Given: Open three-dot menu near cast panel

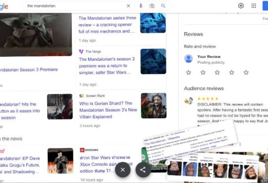Looking at the screenshot, I should tap(240, 144).
